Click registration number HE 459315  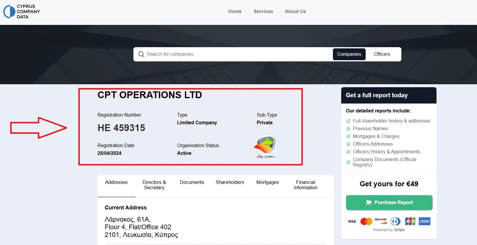pyautogui.click(x=121, y=128)
